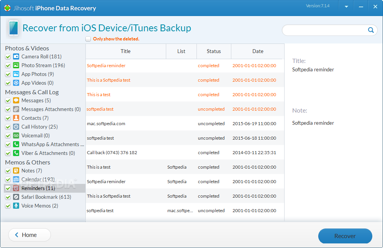This screenshot has height=248, width=383.
Task: Sort by the List column header
Action: tap(181, 52)
